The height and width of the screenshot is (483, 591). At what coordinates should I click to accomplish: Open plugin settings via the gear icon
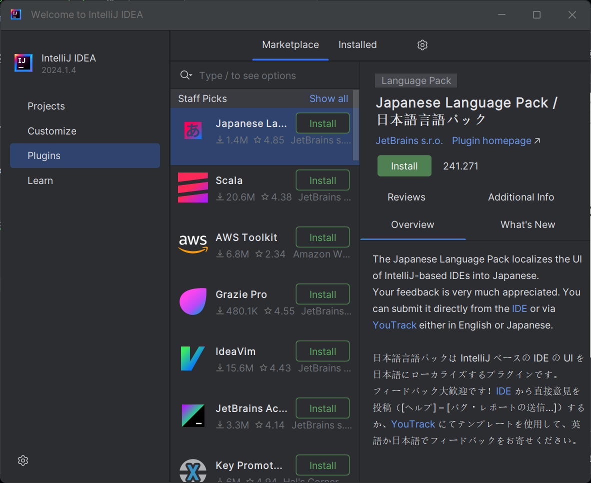point(422,44)
